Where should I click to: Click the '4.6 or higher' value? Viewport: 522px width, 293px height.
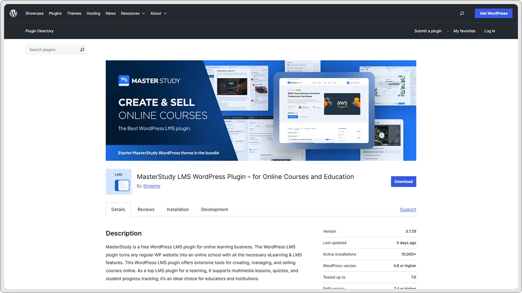[x=405, y=266]
